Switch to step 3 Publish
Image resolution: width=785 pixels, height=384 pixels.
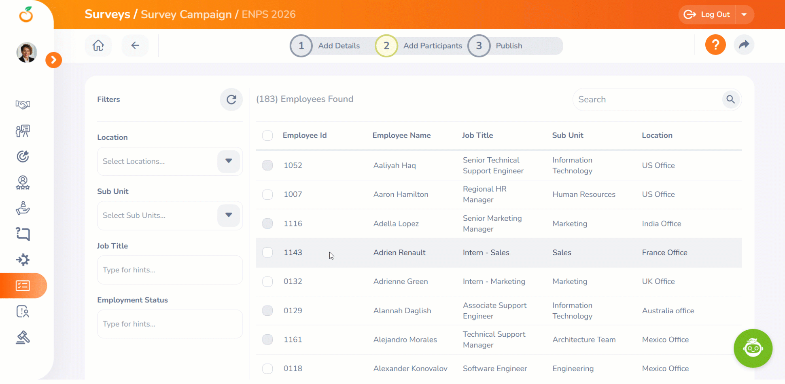coord(479,46)
